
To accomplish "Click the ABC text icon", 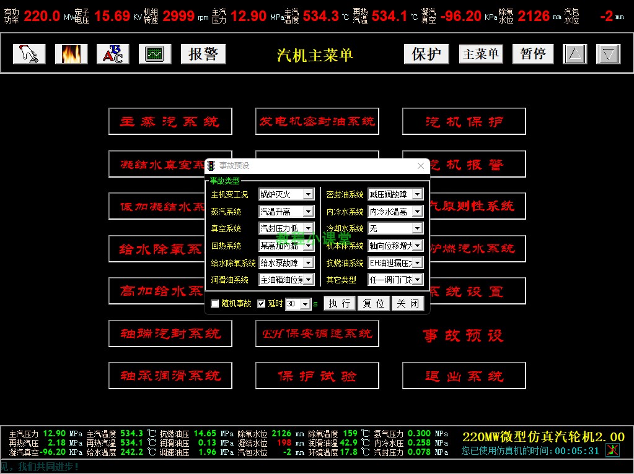I will 113,54.
